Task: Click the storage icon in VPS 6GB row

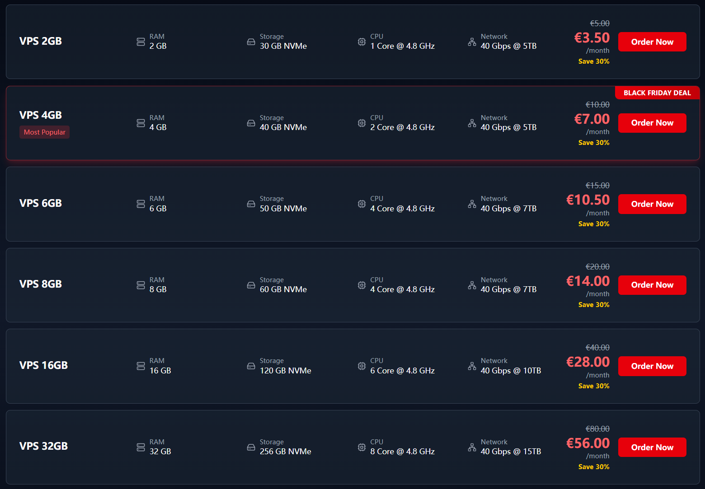Action: tap(251, 204)
